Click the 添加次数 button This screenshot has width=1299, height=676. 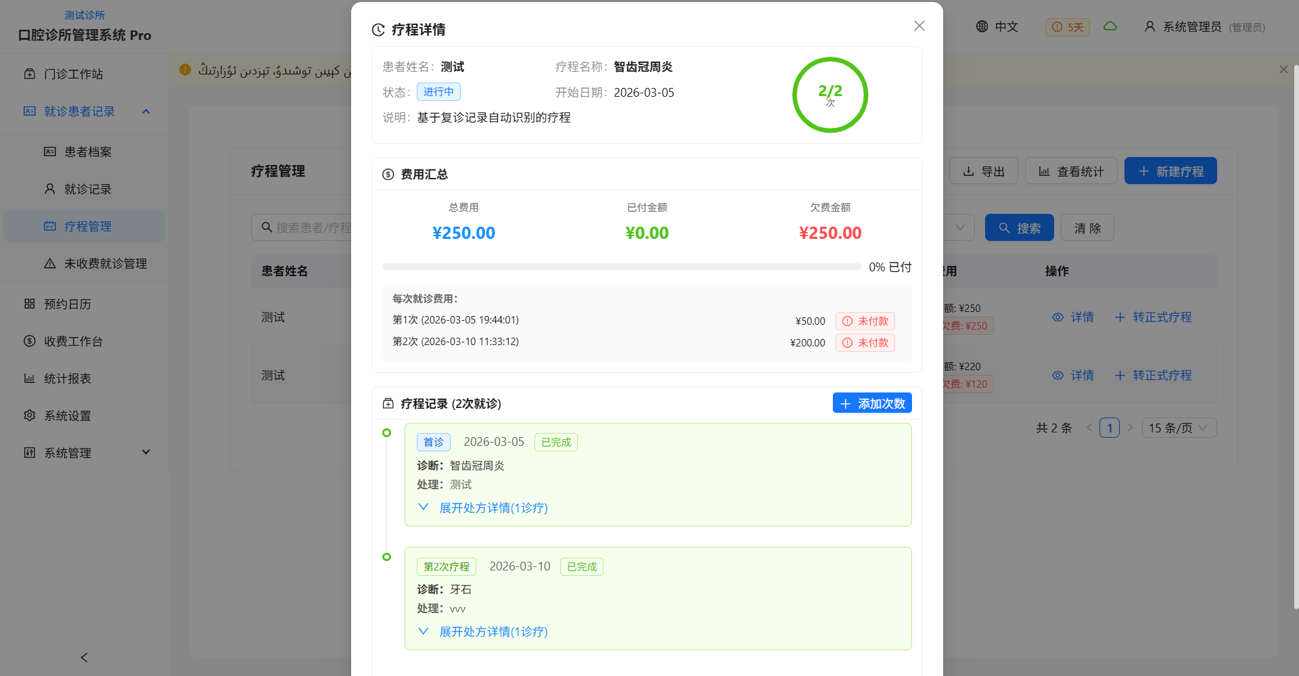tap(872, 403)
